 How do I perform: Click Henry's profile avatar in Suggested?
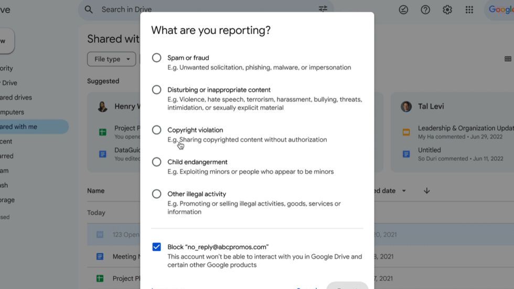103,106
